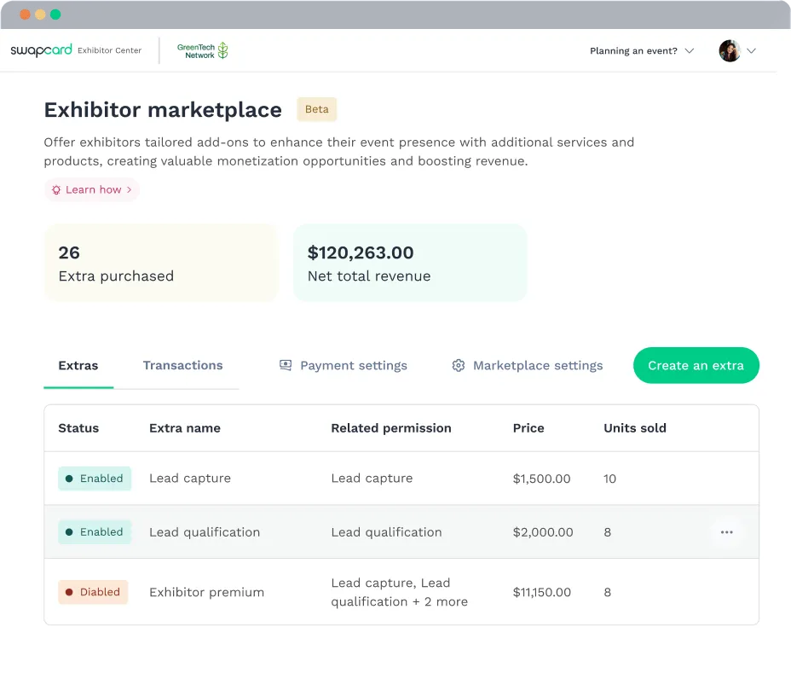Select the Net total revenue card
The image size is (791, 679).
pyautogui.click(x=409, y=262)
